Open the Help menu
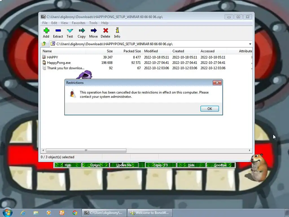The width and height of the screenshot is (289, 217). pyautogui.click(x=105, y=23)
